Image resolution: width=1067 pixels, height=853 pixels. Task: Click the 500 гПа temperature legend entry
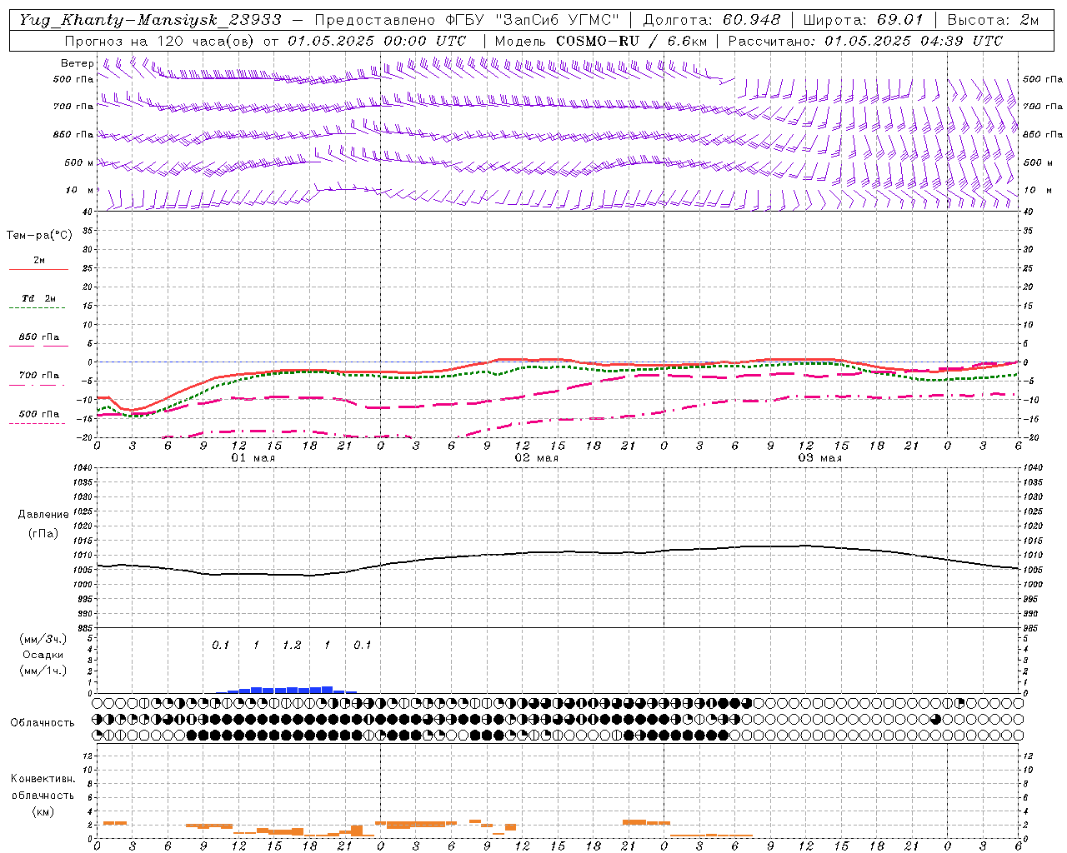[38, 414]
